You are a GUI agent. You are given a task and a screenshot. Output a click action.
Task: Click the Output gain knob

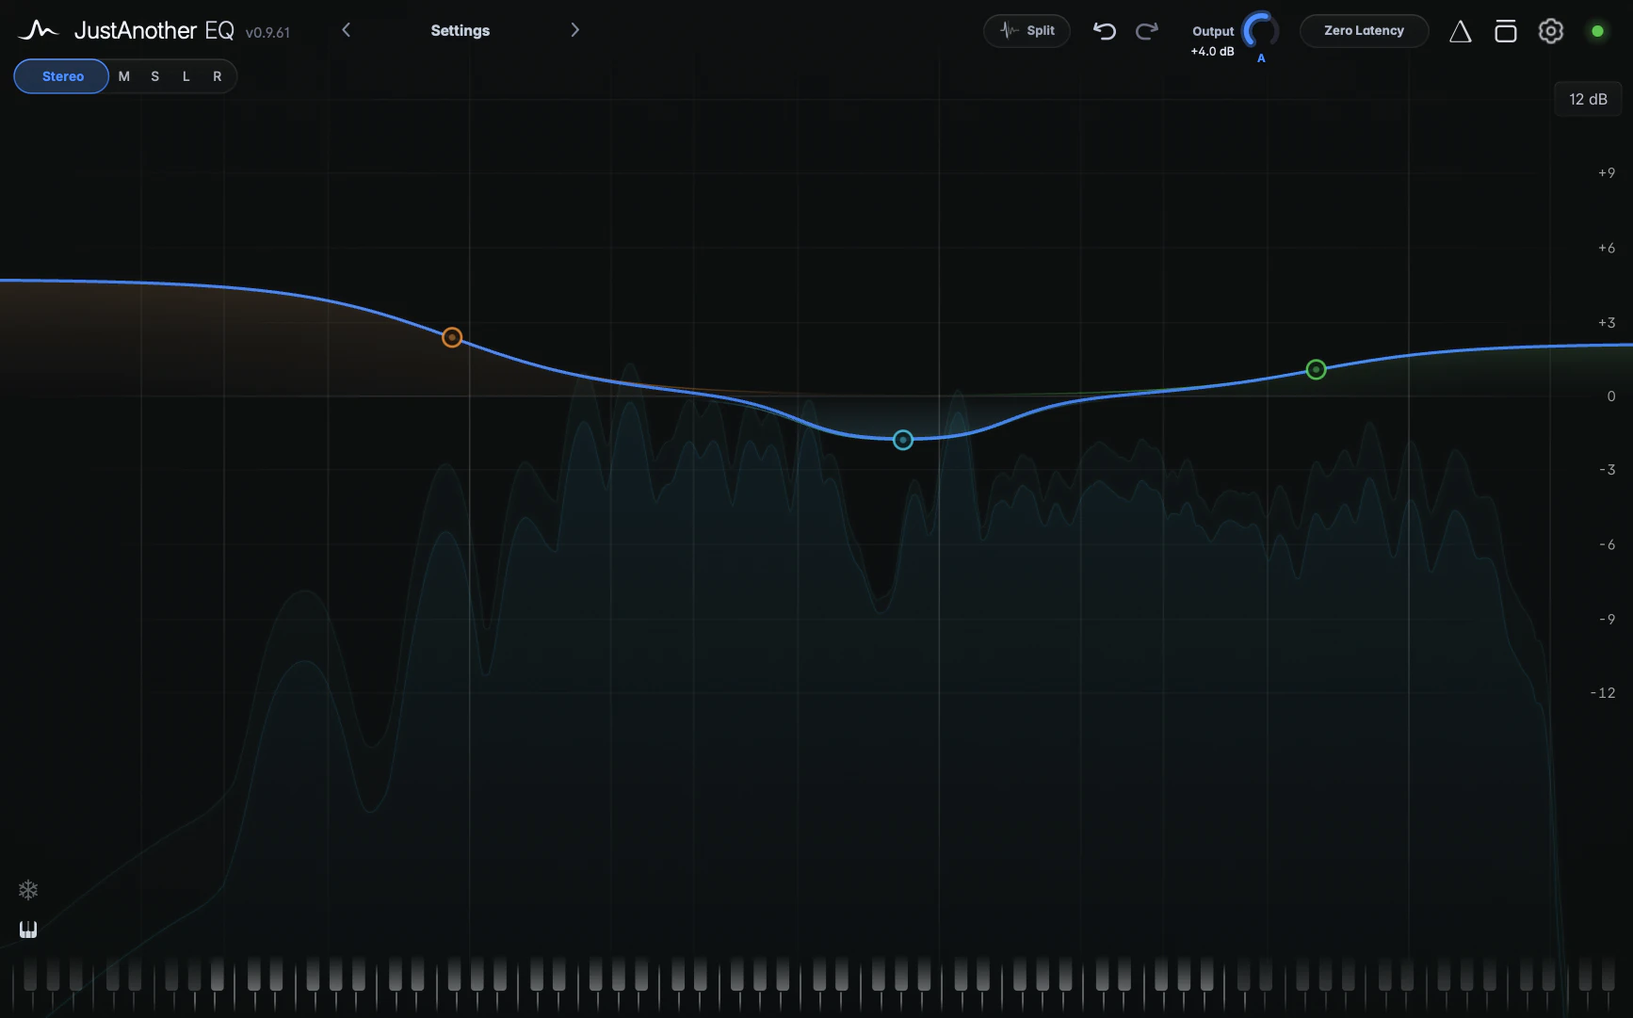[x=1260, y=30]
